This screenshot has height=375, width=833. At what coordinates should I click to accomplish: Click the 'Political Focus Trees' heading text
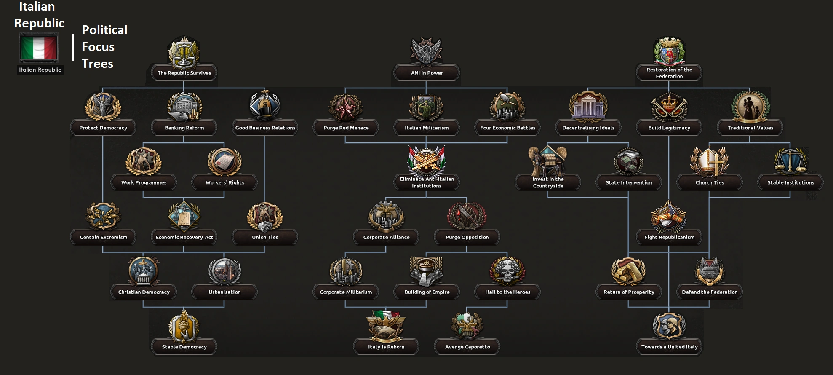(x=104, y=47)
